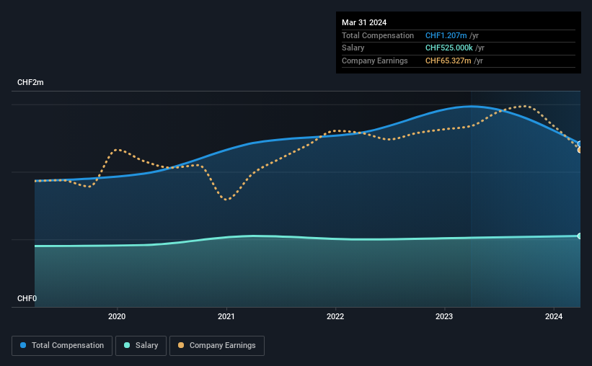Screen dimensions: 592x366
Task: Click the Mar 31 2024 tooltip date
Action: click(x=364, y=22)
